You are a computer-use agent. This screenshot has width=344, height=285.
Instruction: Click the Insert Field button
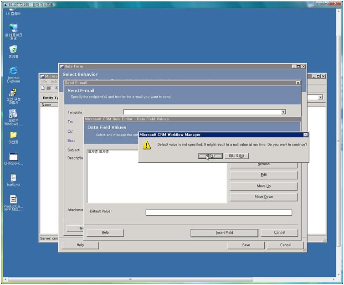click(x=224, y=233)
